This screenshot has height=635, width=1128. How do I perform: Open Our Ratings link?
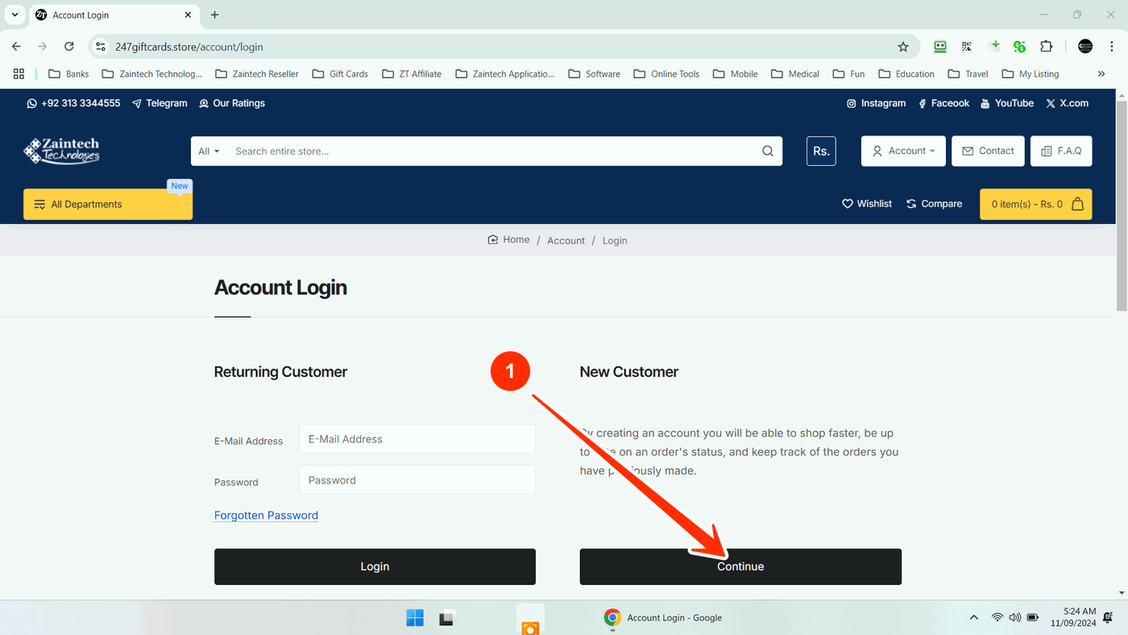pyautogui.click(x=232, y=103)
